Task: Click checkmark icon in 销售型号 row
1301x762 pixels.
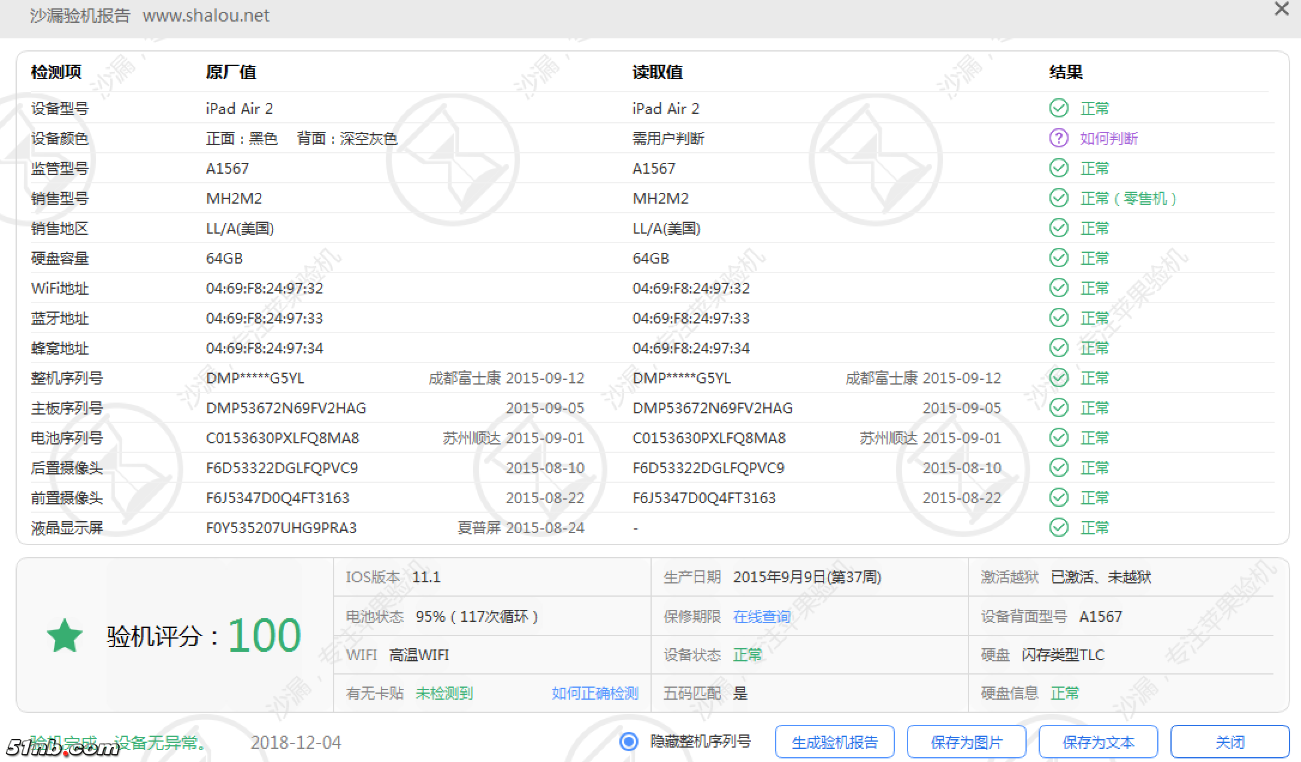Action: click(1058, 198)
